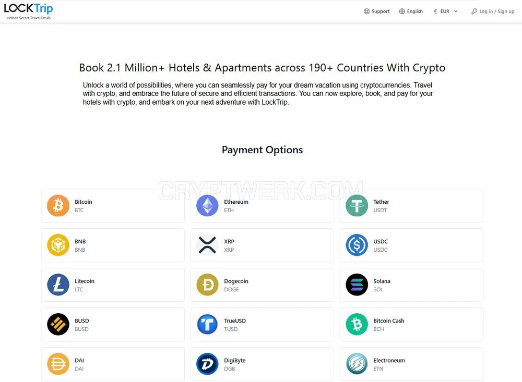Click the Payment Options heading
The width and height of the screenshot is (522, 382).
pos(263,150)
